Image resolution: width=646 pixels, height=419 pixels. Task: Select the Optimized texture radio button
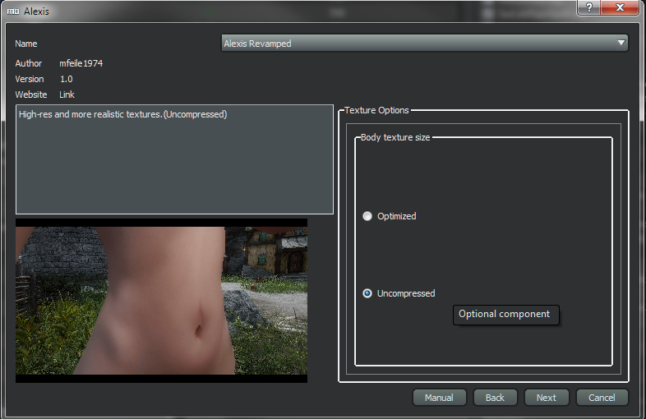pos(367,216)
